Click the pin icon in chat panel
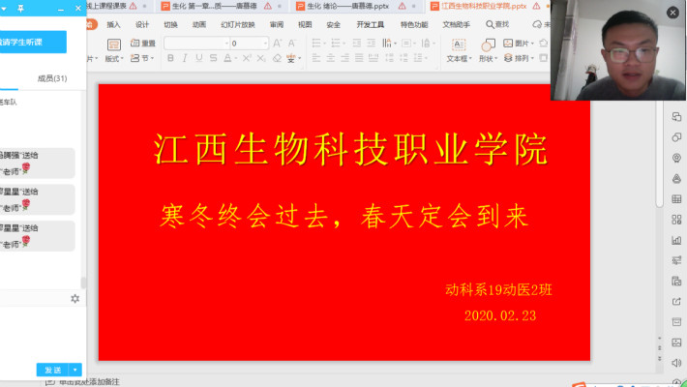This screenshot has height=387, width=687. 21,7
